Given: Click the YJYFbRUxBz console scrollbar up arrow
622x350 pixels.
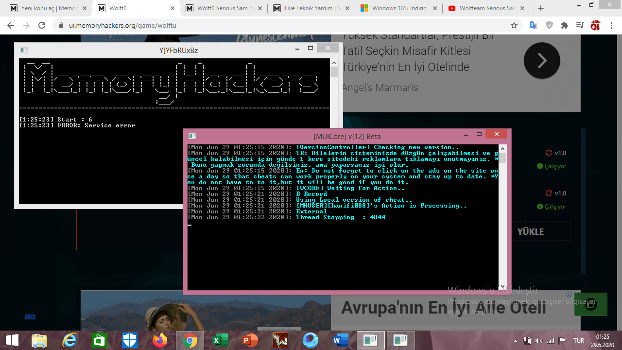Looking at the screenshot, I should click(334, 62).
